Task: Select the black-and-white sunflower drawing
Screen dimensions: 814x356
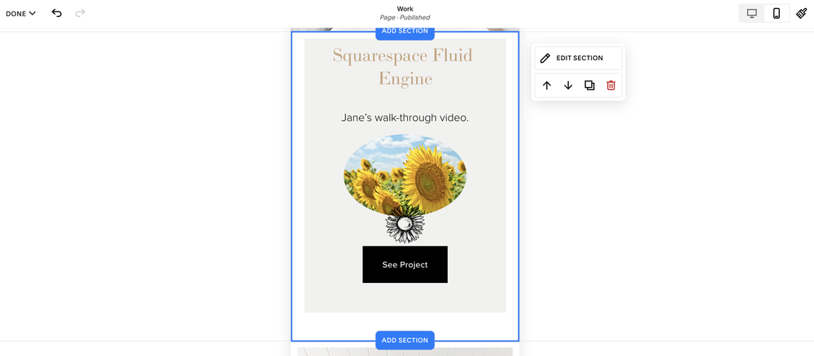Action: (405, 225)
